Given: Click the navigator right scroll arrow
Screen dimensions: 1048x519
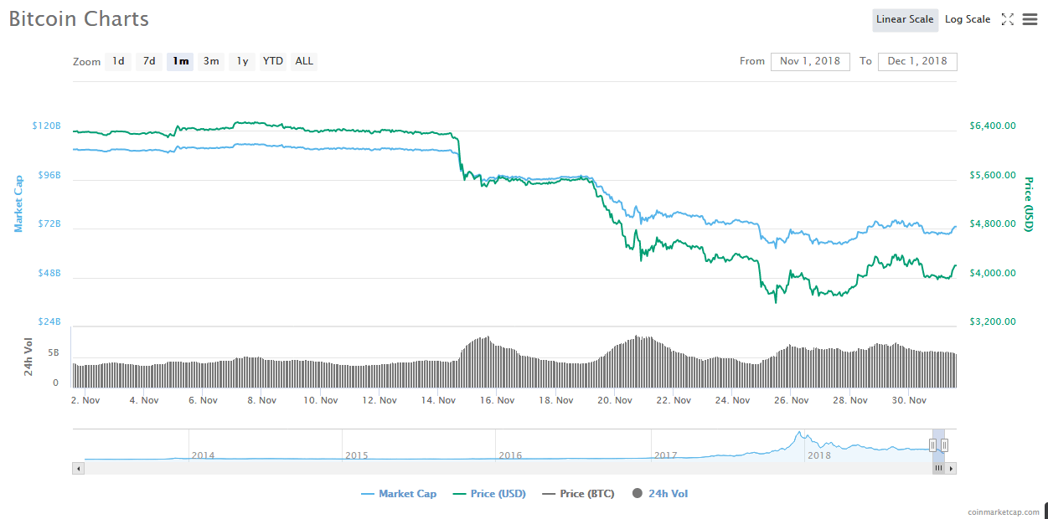Looking at the screenshot, I should (951, 469).
